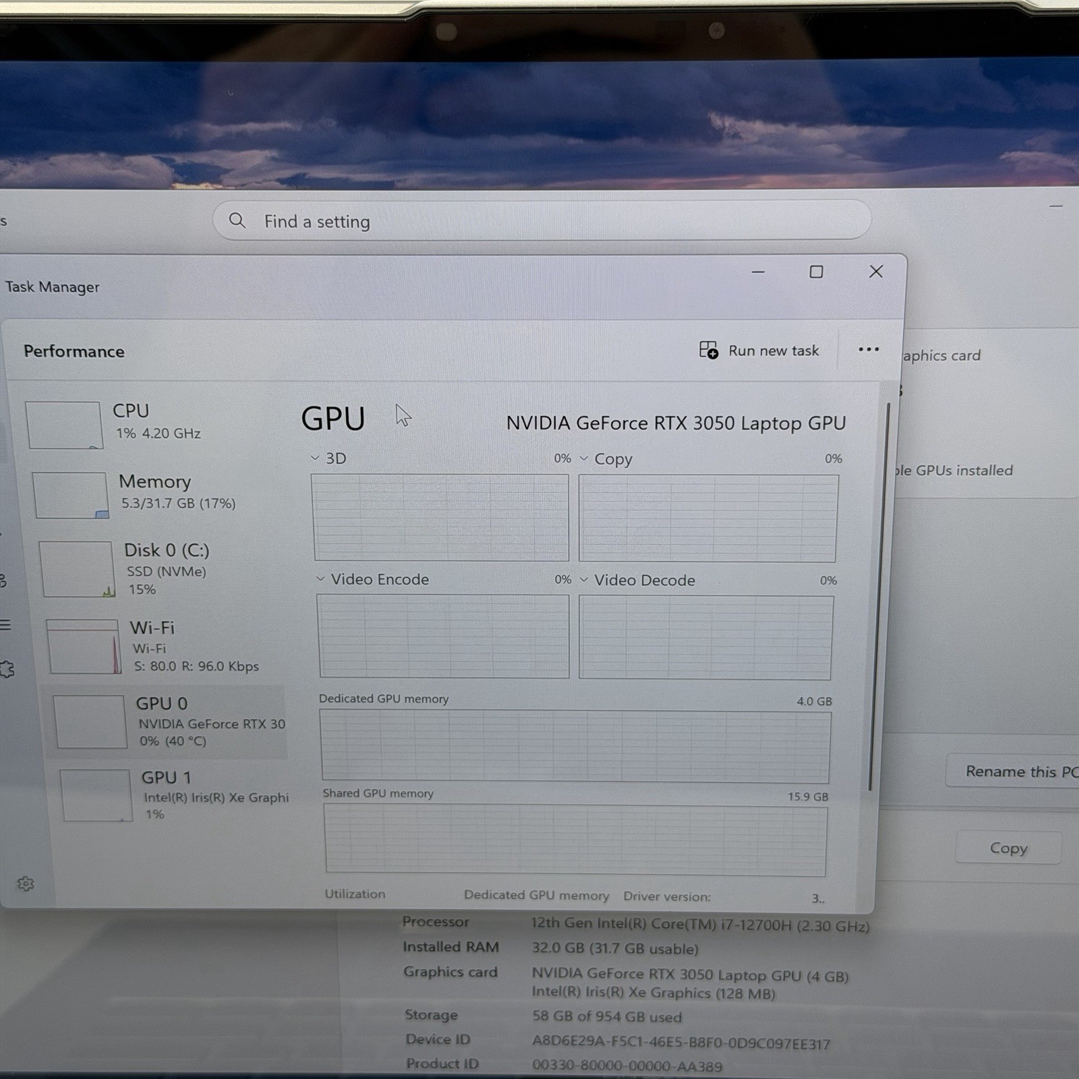Click the Intel(R) Iris(R) Xe Graphics (128 MB) text

[653, 993]
